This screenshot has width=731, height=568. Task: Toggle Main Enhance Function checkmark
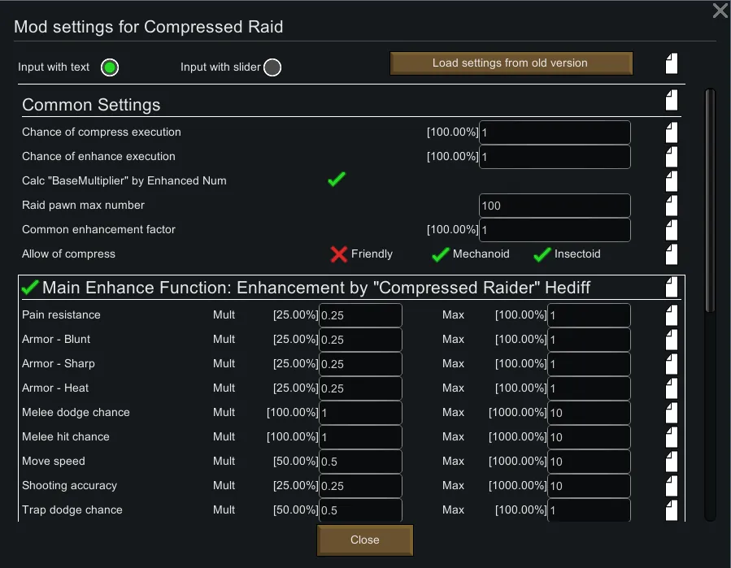point(30,287)
